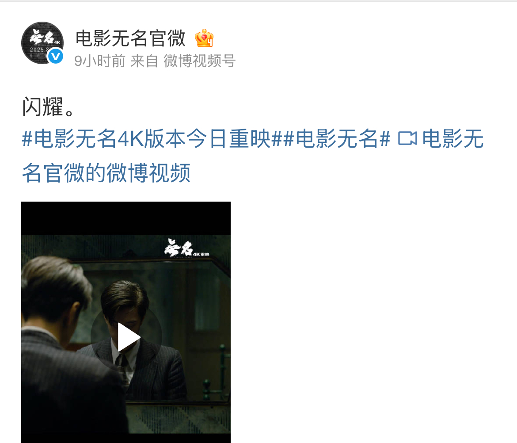517x443 pixels.
Task: Click the black letterbox bar above the video
Action: [x=126, y=218]
